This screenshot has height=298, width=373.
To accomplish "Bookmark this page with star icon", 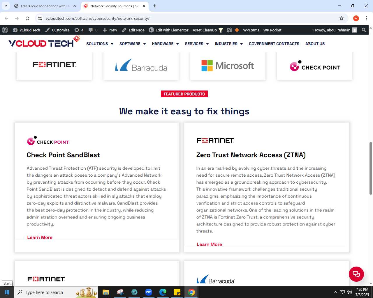I will pos(342,18).
